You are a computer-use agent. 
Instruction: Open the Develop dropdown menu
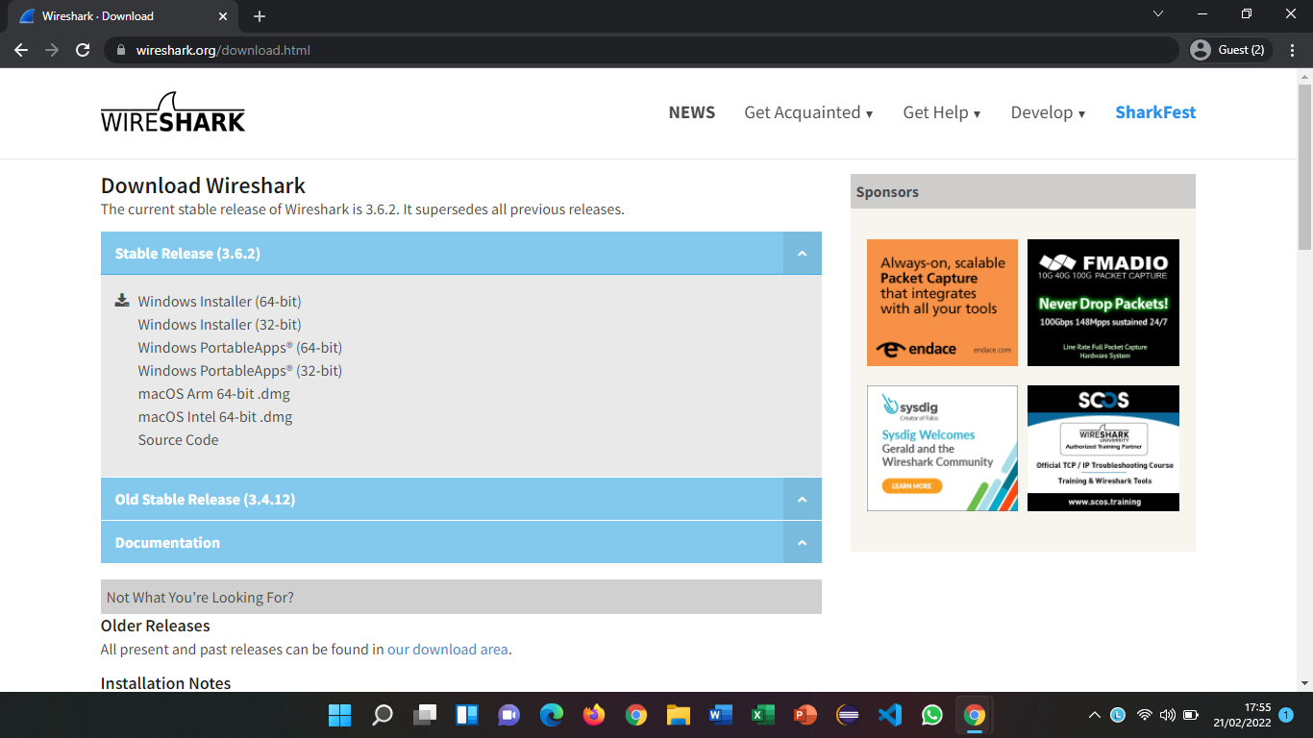pyautogui.click(x=1048, y=112)
